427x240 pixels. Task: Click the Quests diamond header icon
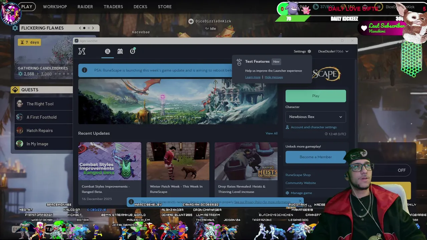(x=15, y=90)
